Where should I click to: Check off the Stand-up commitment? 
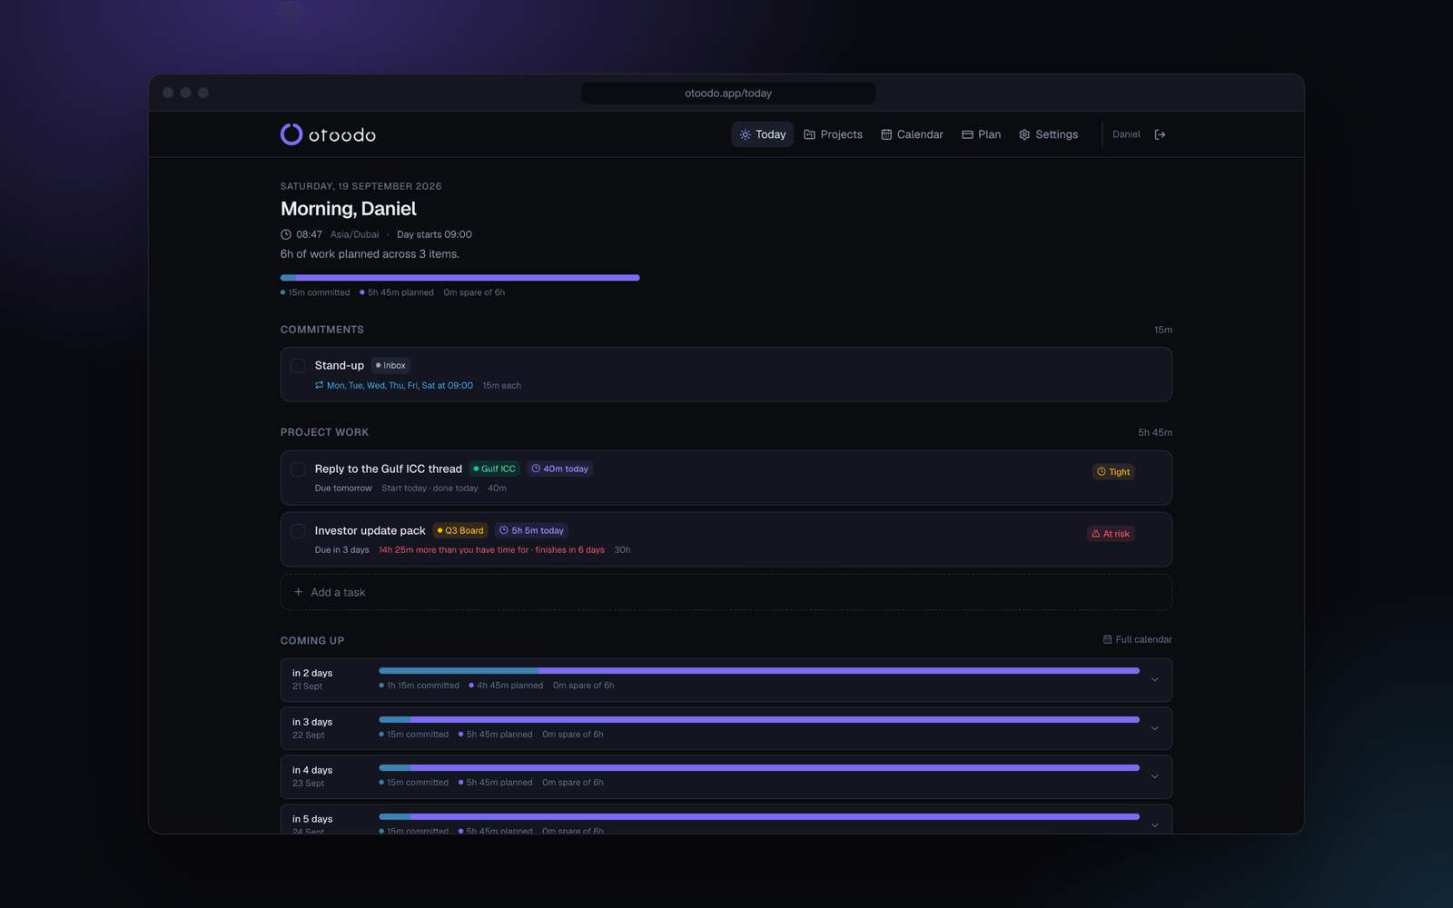298,366
